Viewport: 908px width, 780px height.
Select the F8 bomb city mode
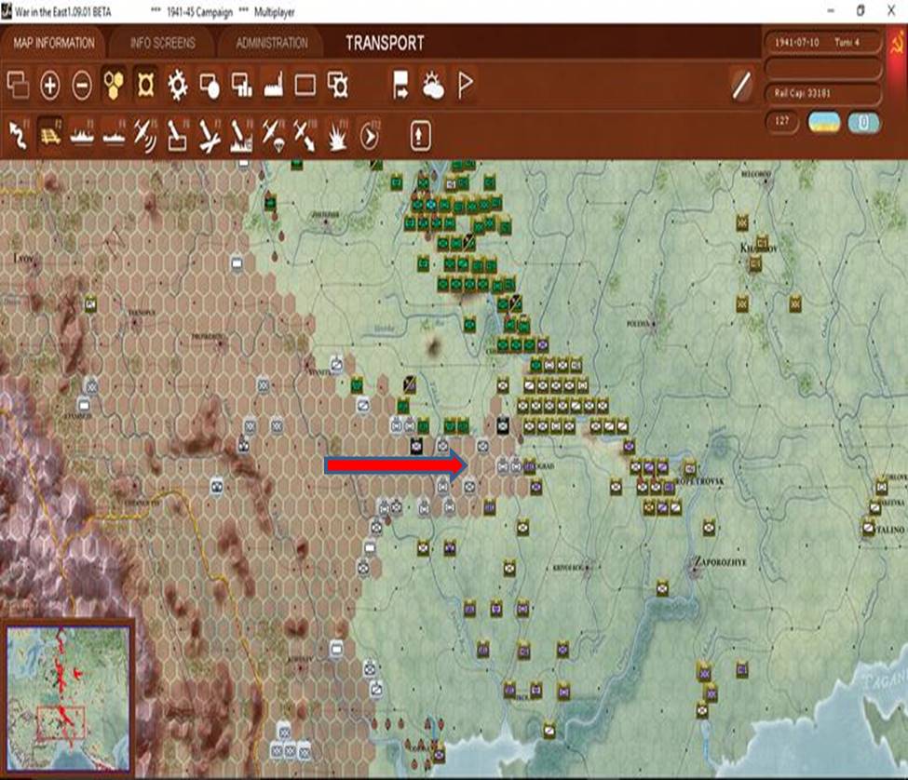pyautogui.click(x=241, y=135)
